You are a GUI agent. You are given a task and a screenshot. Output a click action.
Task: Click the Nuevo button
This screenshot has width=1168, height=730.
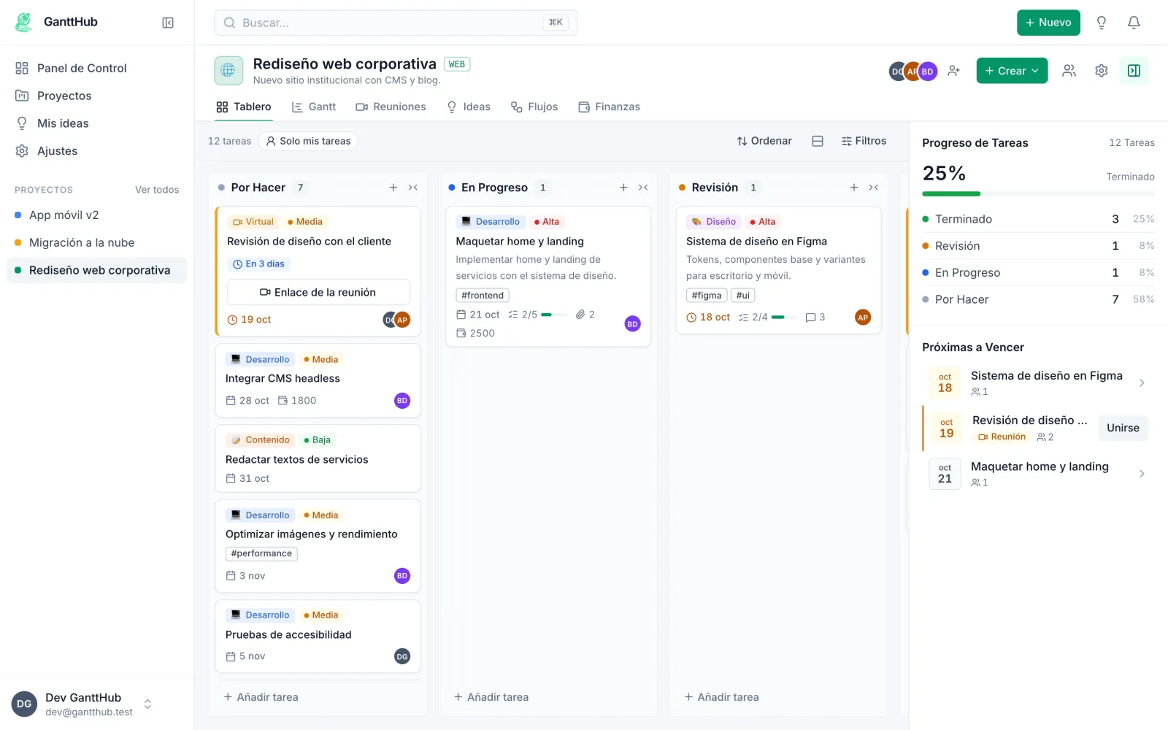1048,23
